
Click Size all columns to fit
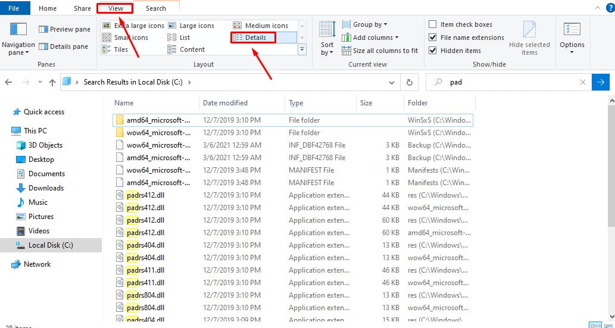380,51
